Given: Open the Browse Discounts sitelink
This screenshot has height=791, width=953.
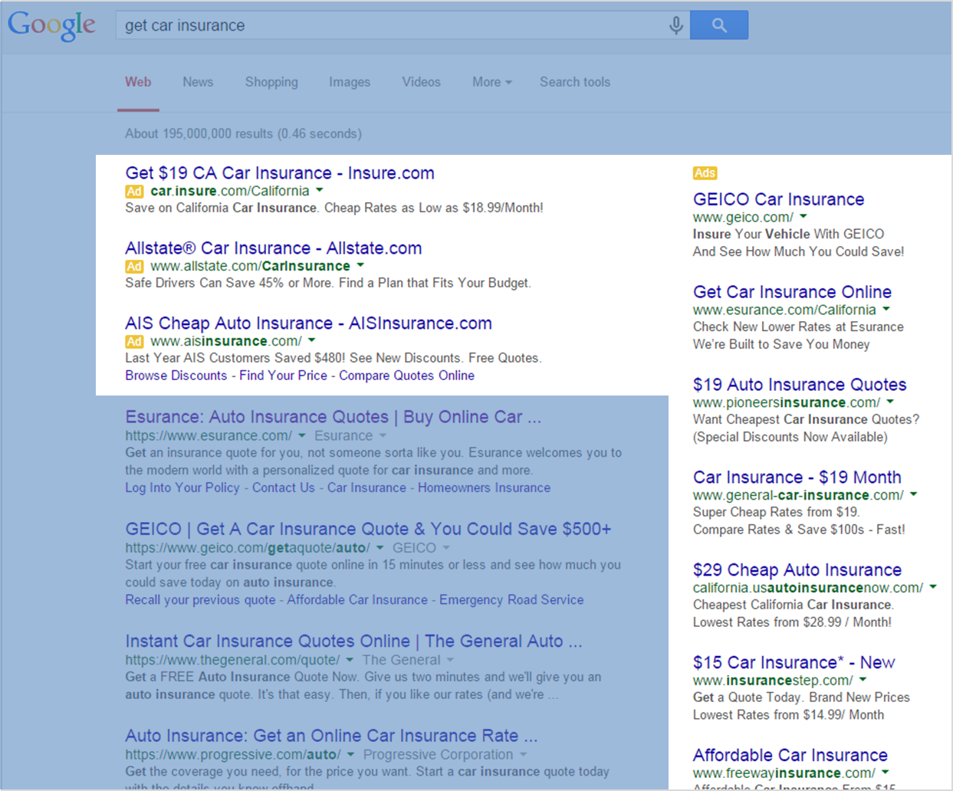Looking at the screenshot, I should [x=176, y=376].
